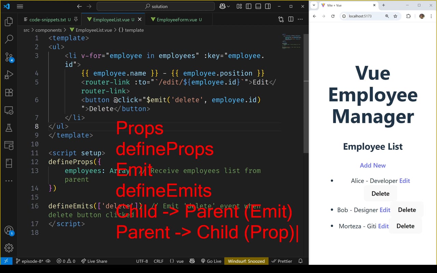Click components in the breadcrumb

tap(48, 30)
